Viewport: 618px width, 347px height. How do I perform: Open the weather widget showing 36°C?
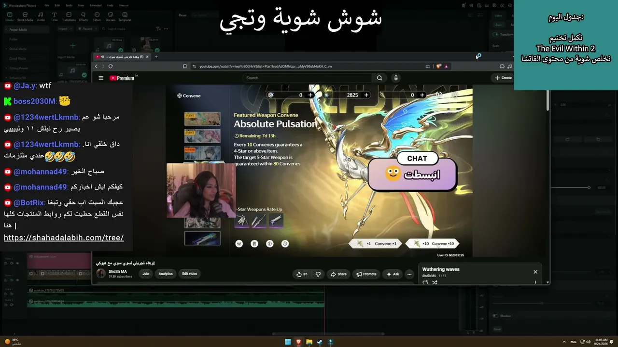coord(12,342)
